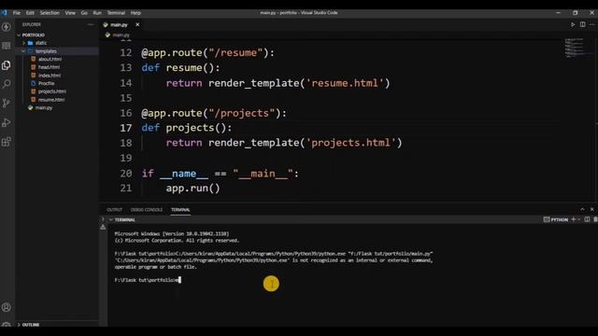Screen dimensions: 598x336
Task: Minimize the VS Code window
Action: click(x=559, y=12)
